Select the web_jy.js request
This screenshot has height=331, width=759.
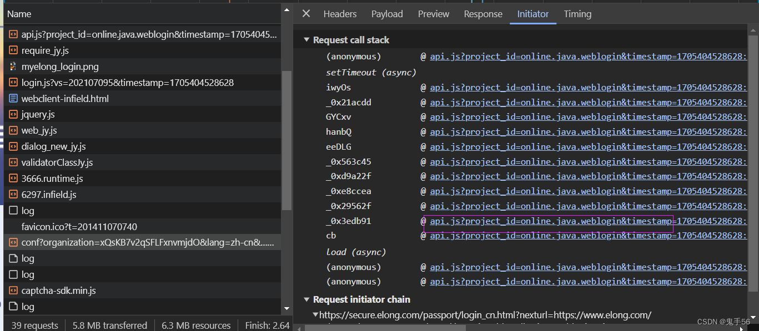[142, 131]
